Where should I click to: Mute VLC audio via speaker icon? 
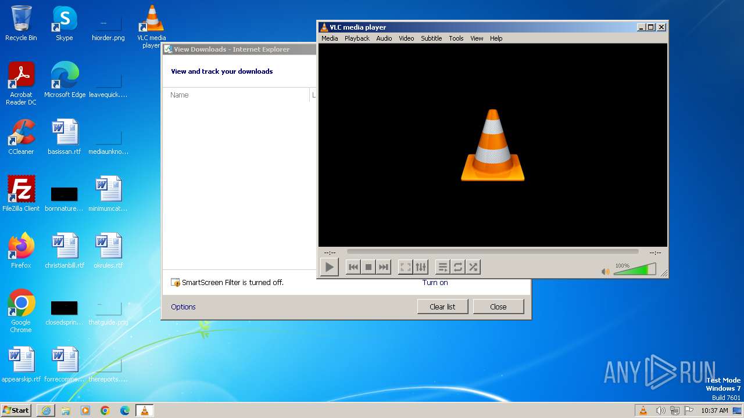606,271
